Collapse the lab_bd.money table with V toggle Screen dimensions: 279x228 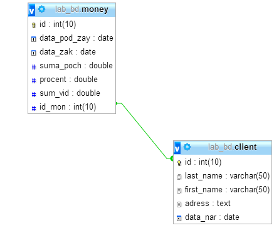[x=31, y=10]
